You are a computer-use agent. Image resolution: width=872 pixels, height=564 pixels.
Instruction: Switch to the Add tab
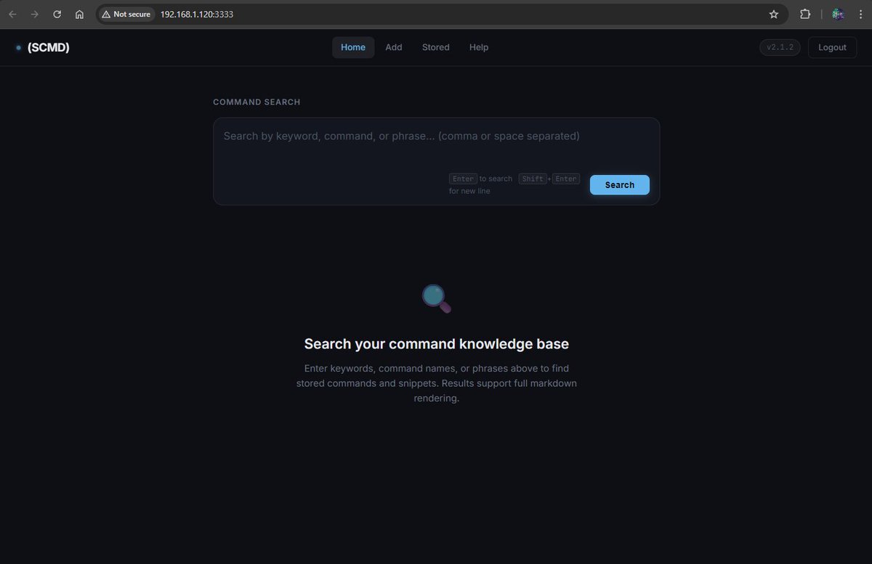click(x=393, y=46)
